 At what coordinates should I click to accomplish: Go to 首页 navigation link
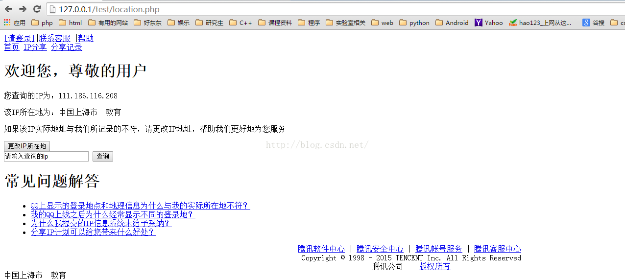[x=11, y=47]
